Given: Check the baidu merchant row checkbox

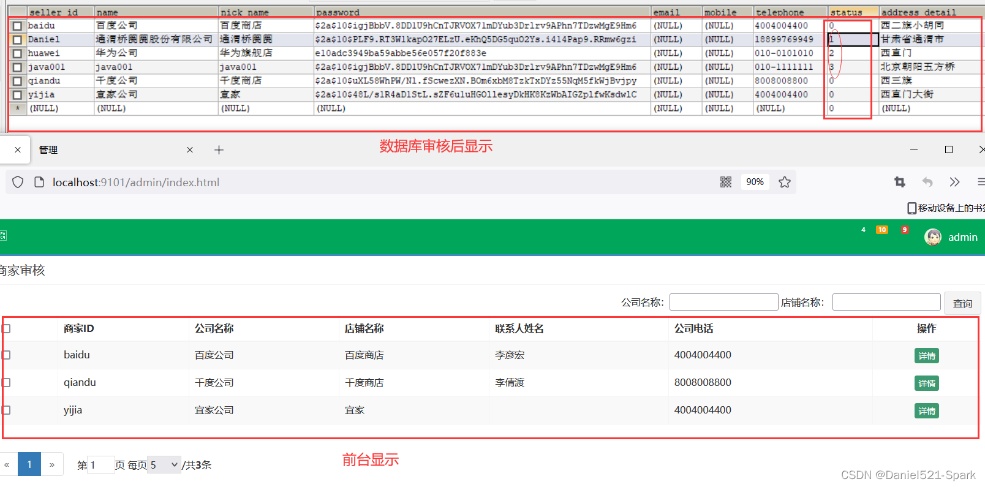Looking at the screenshot, I should [x=6, y=355].
